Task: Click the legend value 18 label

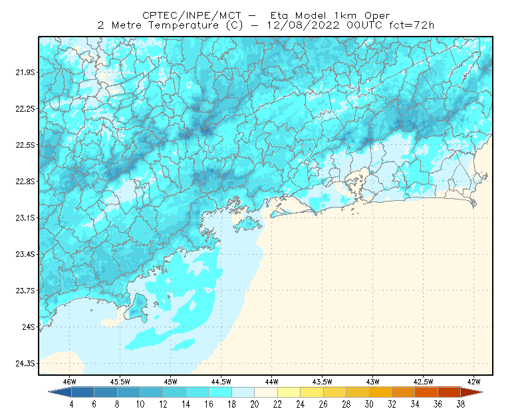Action: (x=231, y=404)
